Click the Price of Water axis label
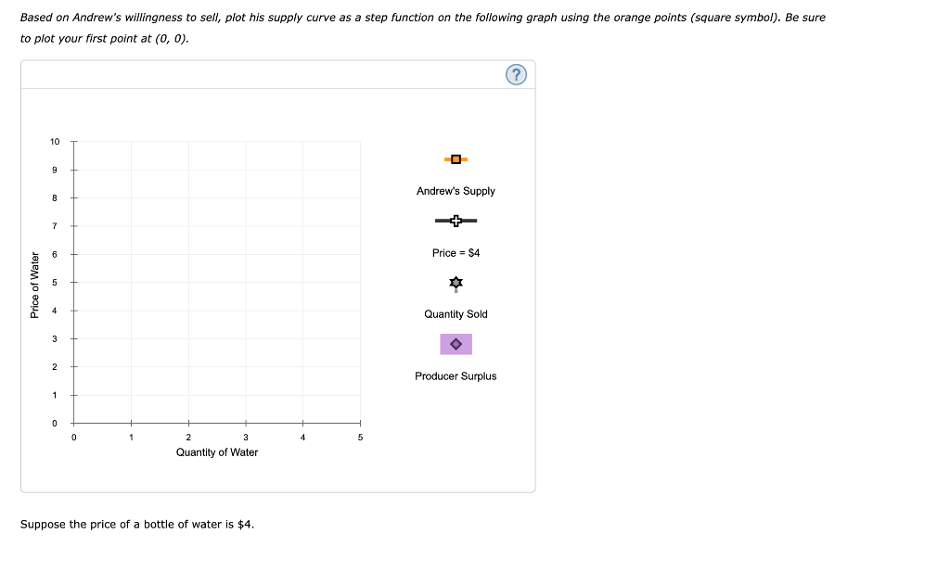The width and height of the screenshot is (950, 572). 34,285
